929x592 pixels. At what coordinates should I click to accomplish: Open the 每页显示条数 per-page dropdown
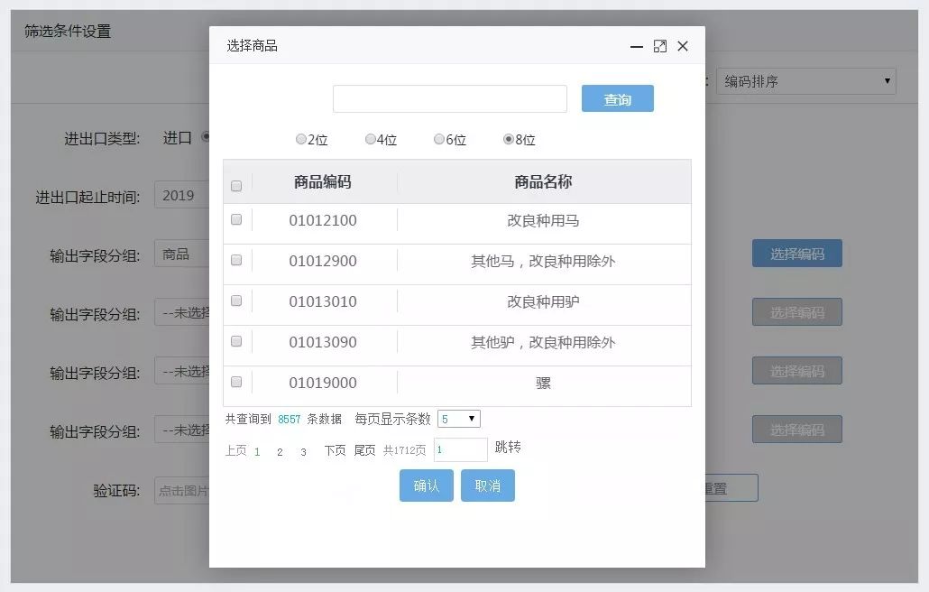coord(459,418)
